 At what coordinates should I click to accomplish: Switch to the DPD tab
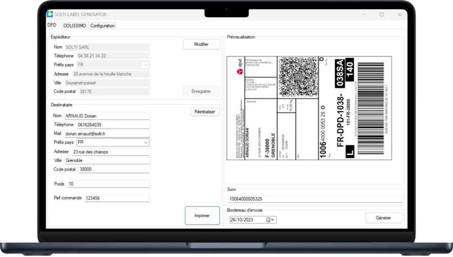click(52, 25)
